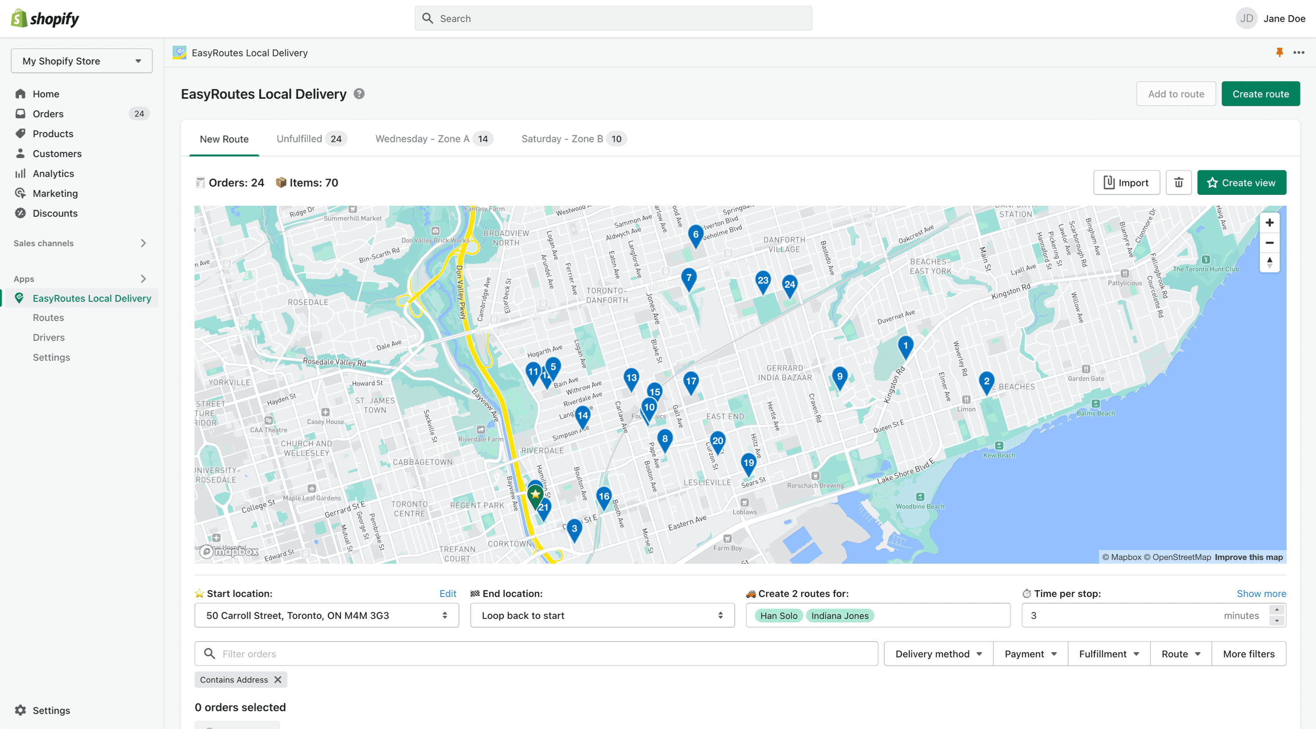The image size is (1316, 729).
Task: Click the help question mark icon
Action: (359, 93)
